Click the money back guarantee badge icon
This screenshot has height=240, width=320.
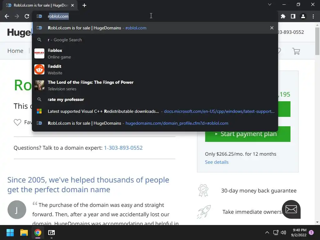[203, 191]
